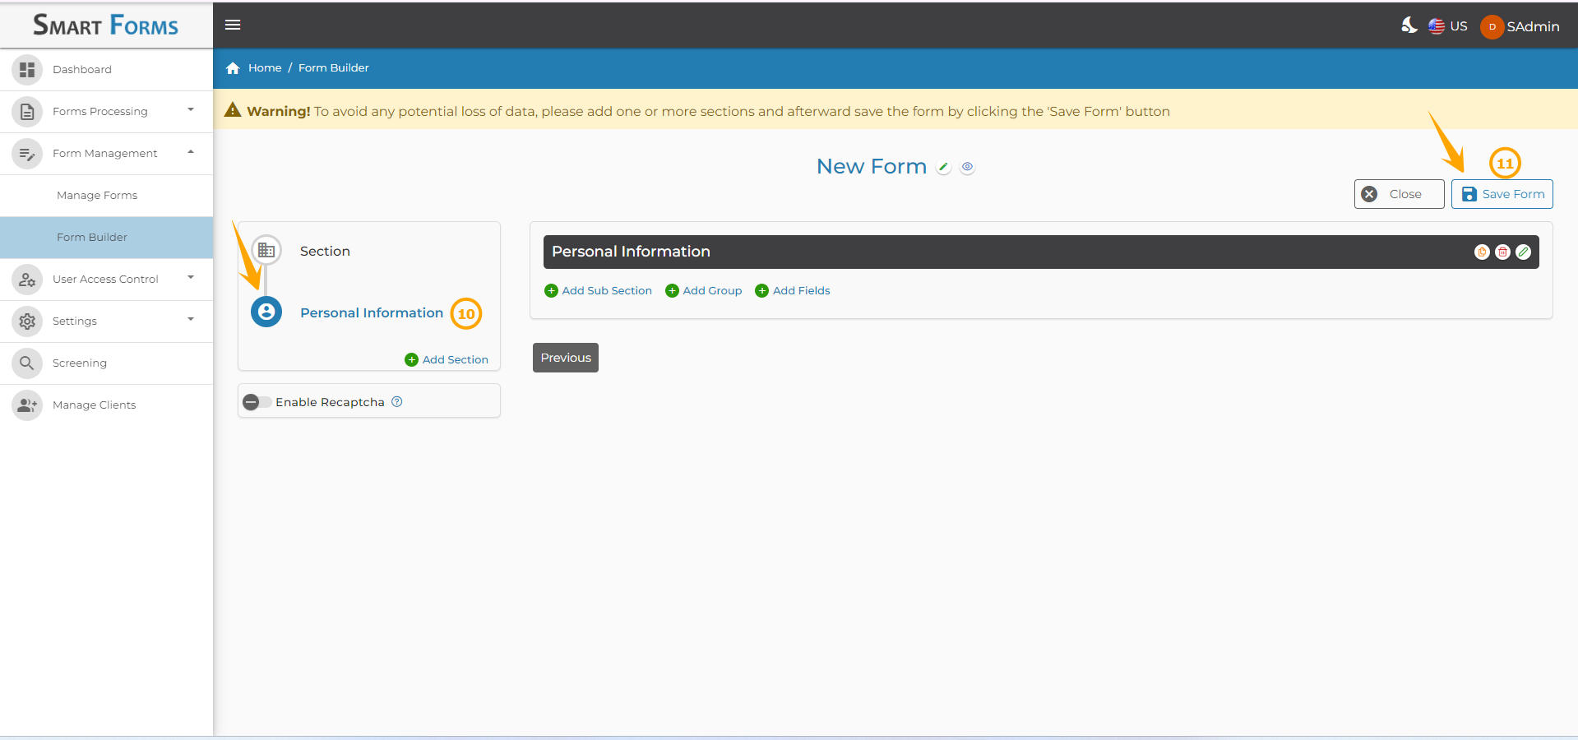The width and height of the screenshot is (1578, 740).
Task: Open Manage Forms in the sidebar
Action: point(97,196)
